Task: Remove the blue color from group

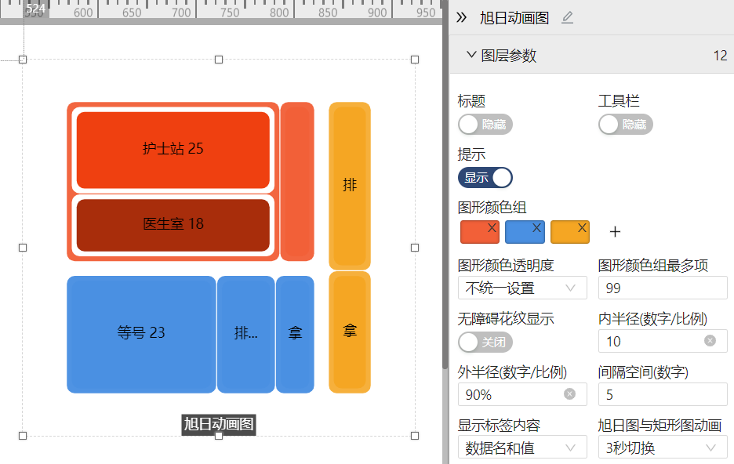Action: pyautogui.click(x=537, y=228)
